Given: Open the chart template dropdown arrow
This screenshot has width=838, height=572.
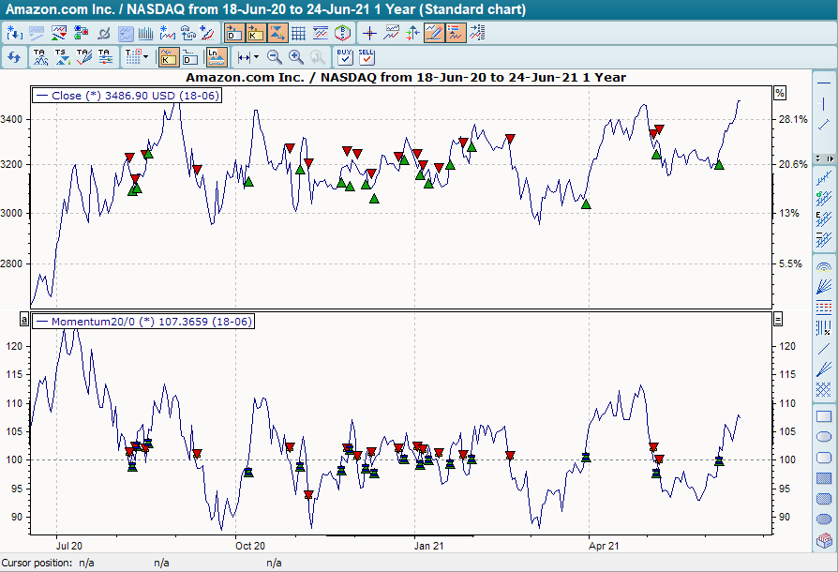Looking at the screenshot, I should (146, 58).
